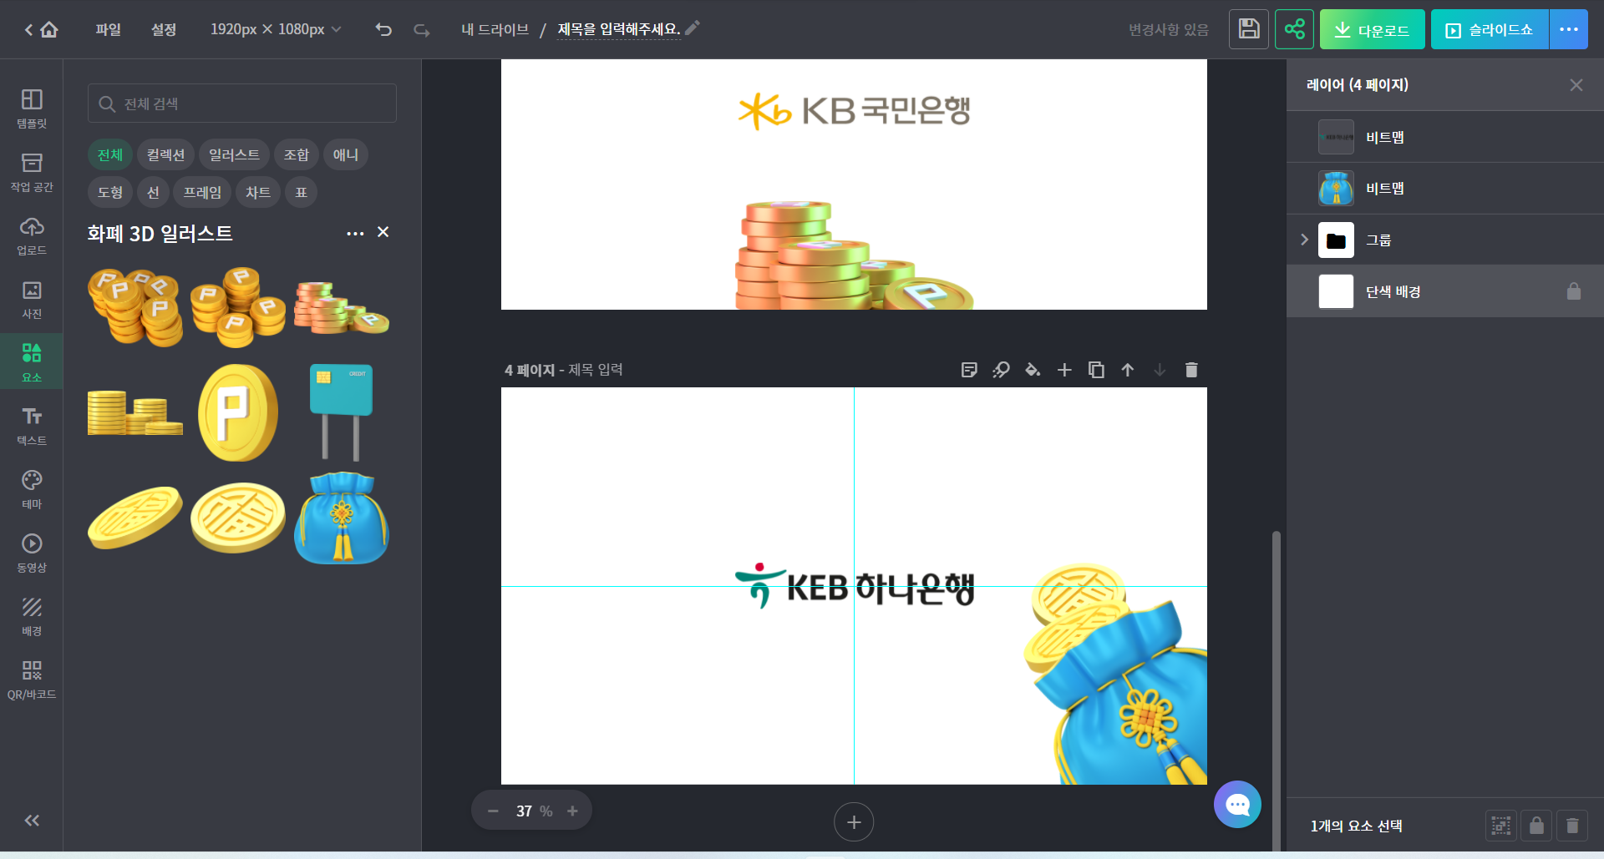
Task: Open the 내 드라이브 breadcrumb
Action: tap(495, 29)
